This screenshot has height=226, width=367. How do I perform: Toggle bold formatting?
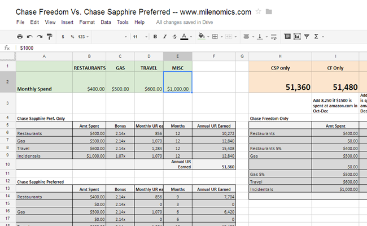[x=155, y=37]
